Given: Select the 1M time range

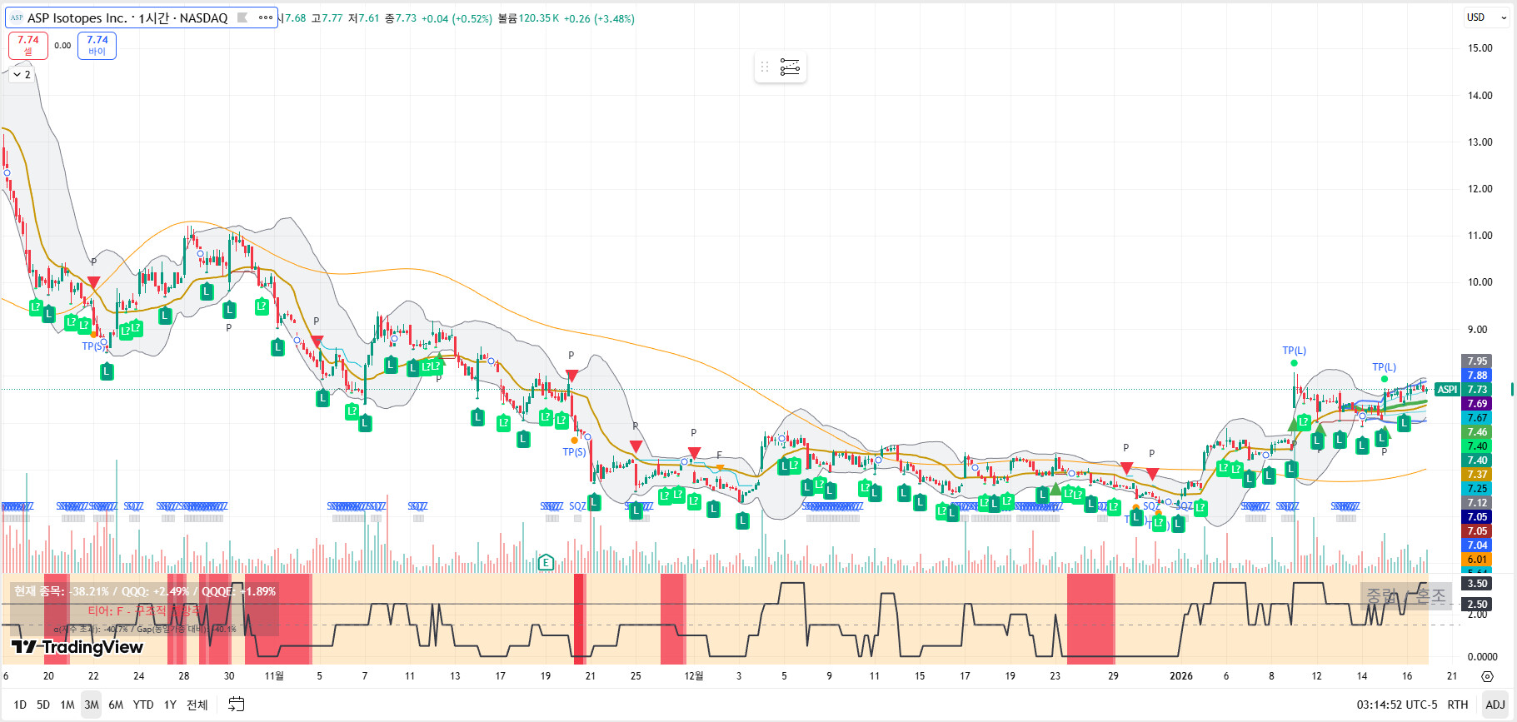Looking at the screenshot, I should click(x=67, y=705).
